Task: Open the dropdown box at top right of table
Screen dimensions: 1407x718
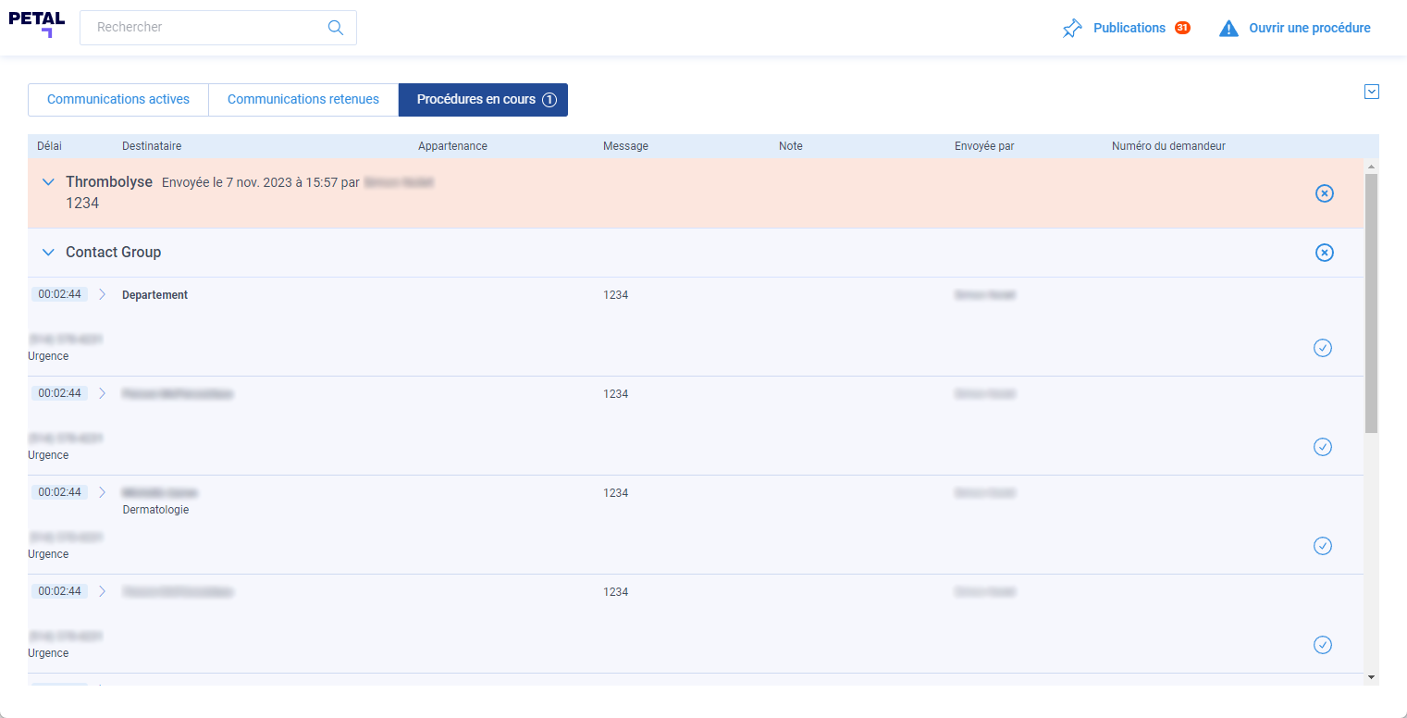Action: pos(1372,92)
